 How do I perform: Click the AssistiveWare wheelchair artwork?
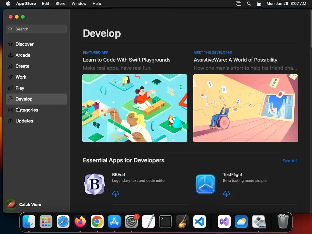pos(246,108)
